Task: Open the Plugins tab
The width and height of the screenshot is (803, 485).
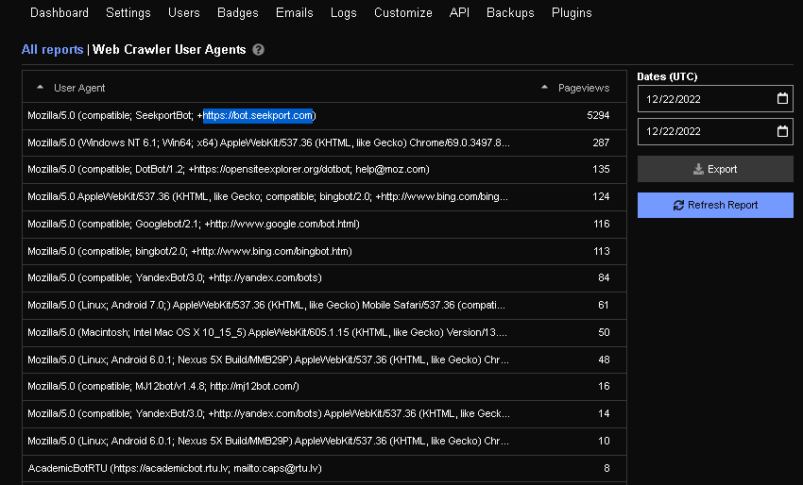Action: pos(572,13)
